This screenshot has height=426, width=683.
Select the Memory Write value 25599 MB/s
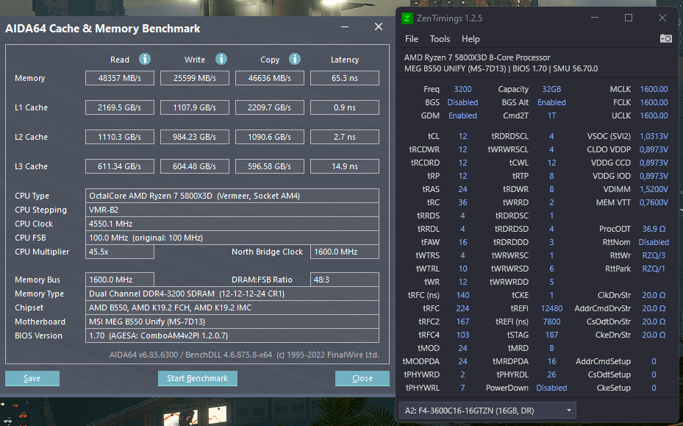click(195, 78)
